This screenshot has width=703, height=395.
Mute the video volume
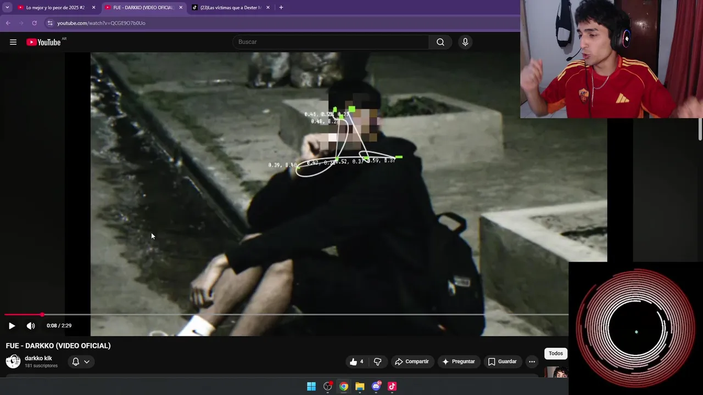(x=31, y=326)
